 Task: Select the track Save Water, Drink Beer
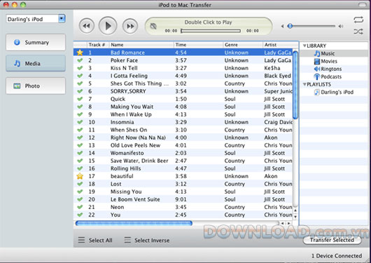[x=183, y=161]
